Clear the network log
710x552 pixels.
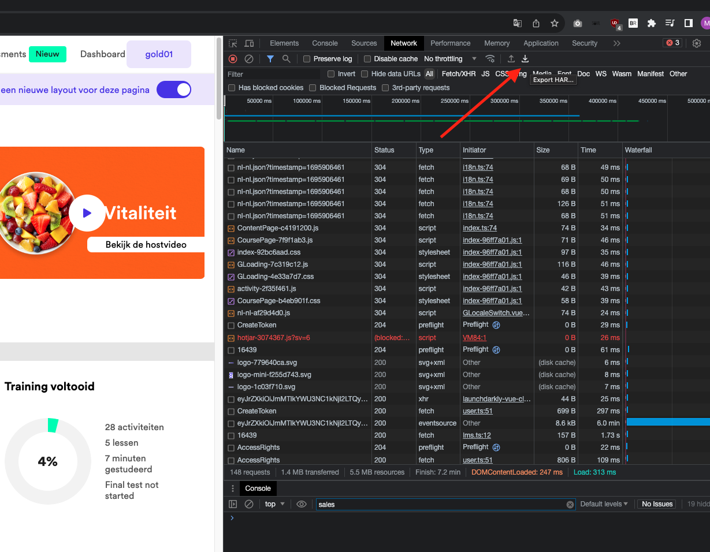(249, 59)
